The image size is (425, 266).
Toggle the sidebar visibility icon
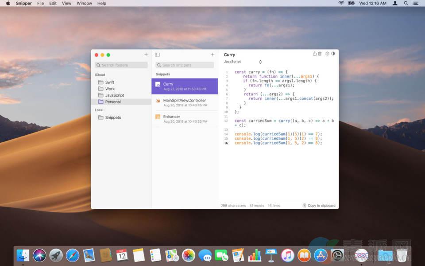pyautogui.click(x=157, y=55)
